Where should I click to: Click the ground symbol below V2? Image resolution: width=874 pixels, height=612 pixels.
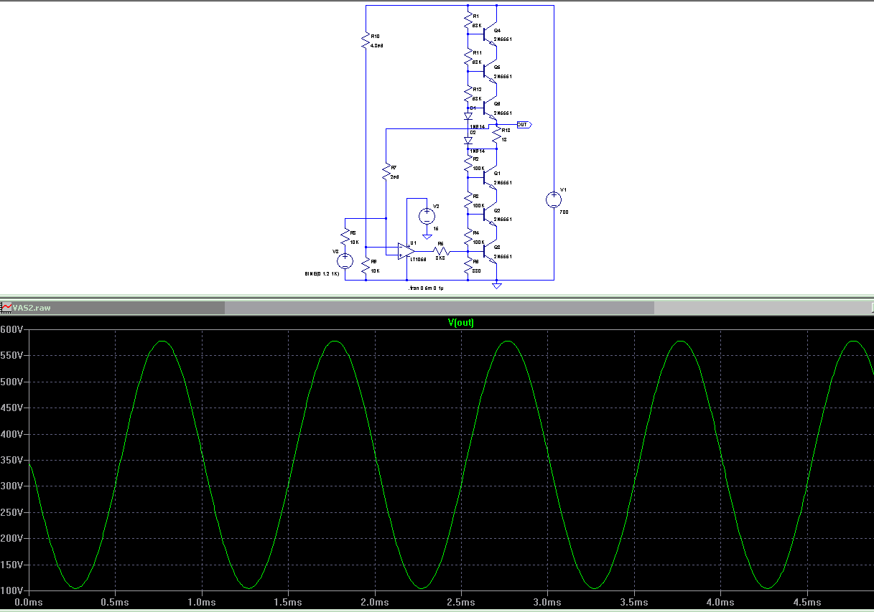pos(427,235)
